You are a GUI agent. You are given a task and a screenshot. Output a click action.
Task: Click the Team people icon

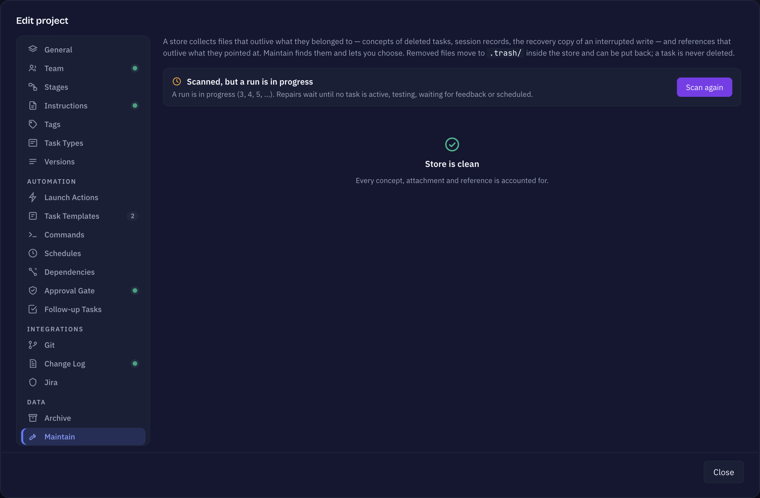pyautogui.click(x=33, y=68)
